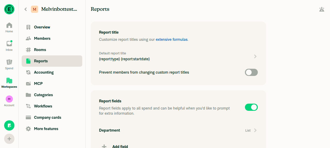Select Categories menu item
This screenshot has height=148, width=330.
(52, 95)
